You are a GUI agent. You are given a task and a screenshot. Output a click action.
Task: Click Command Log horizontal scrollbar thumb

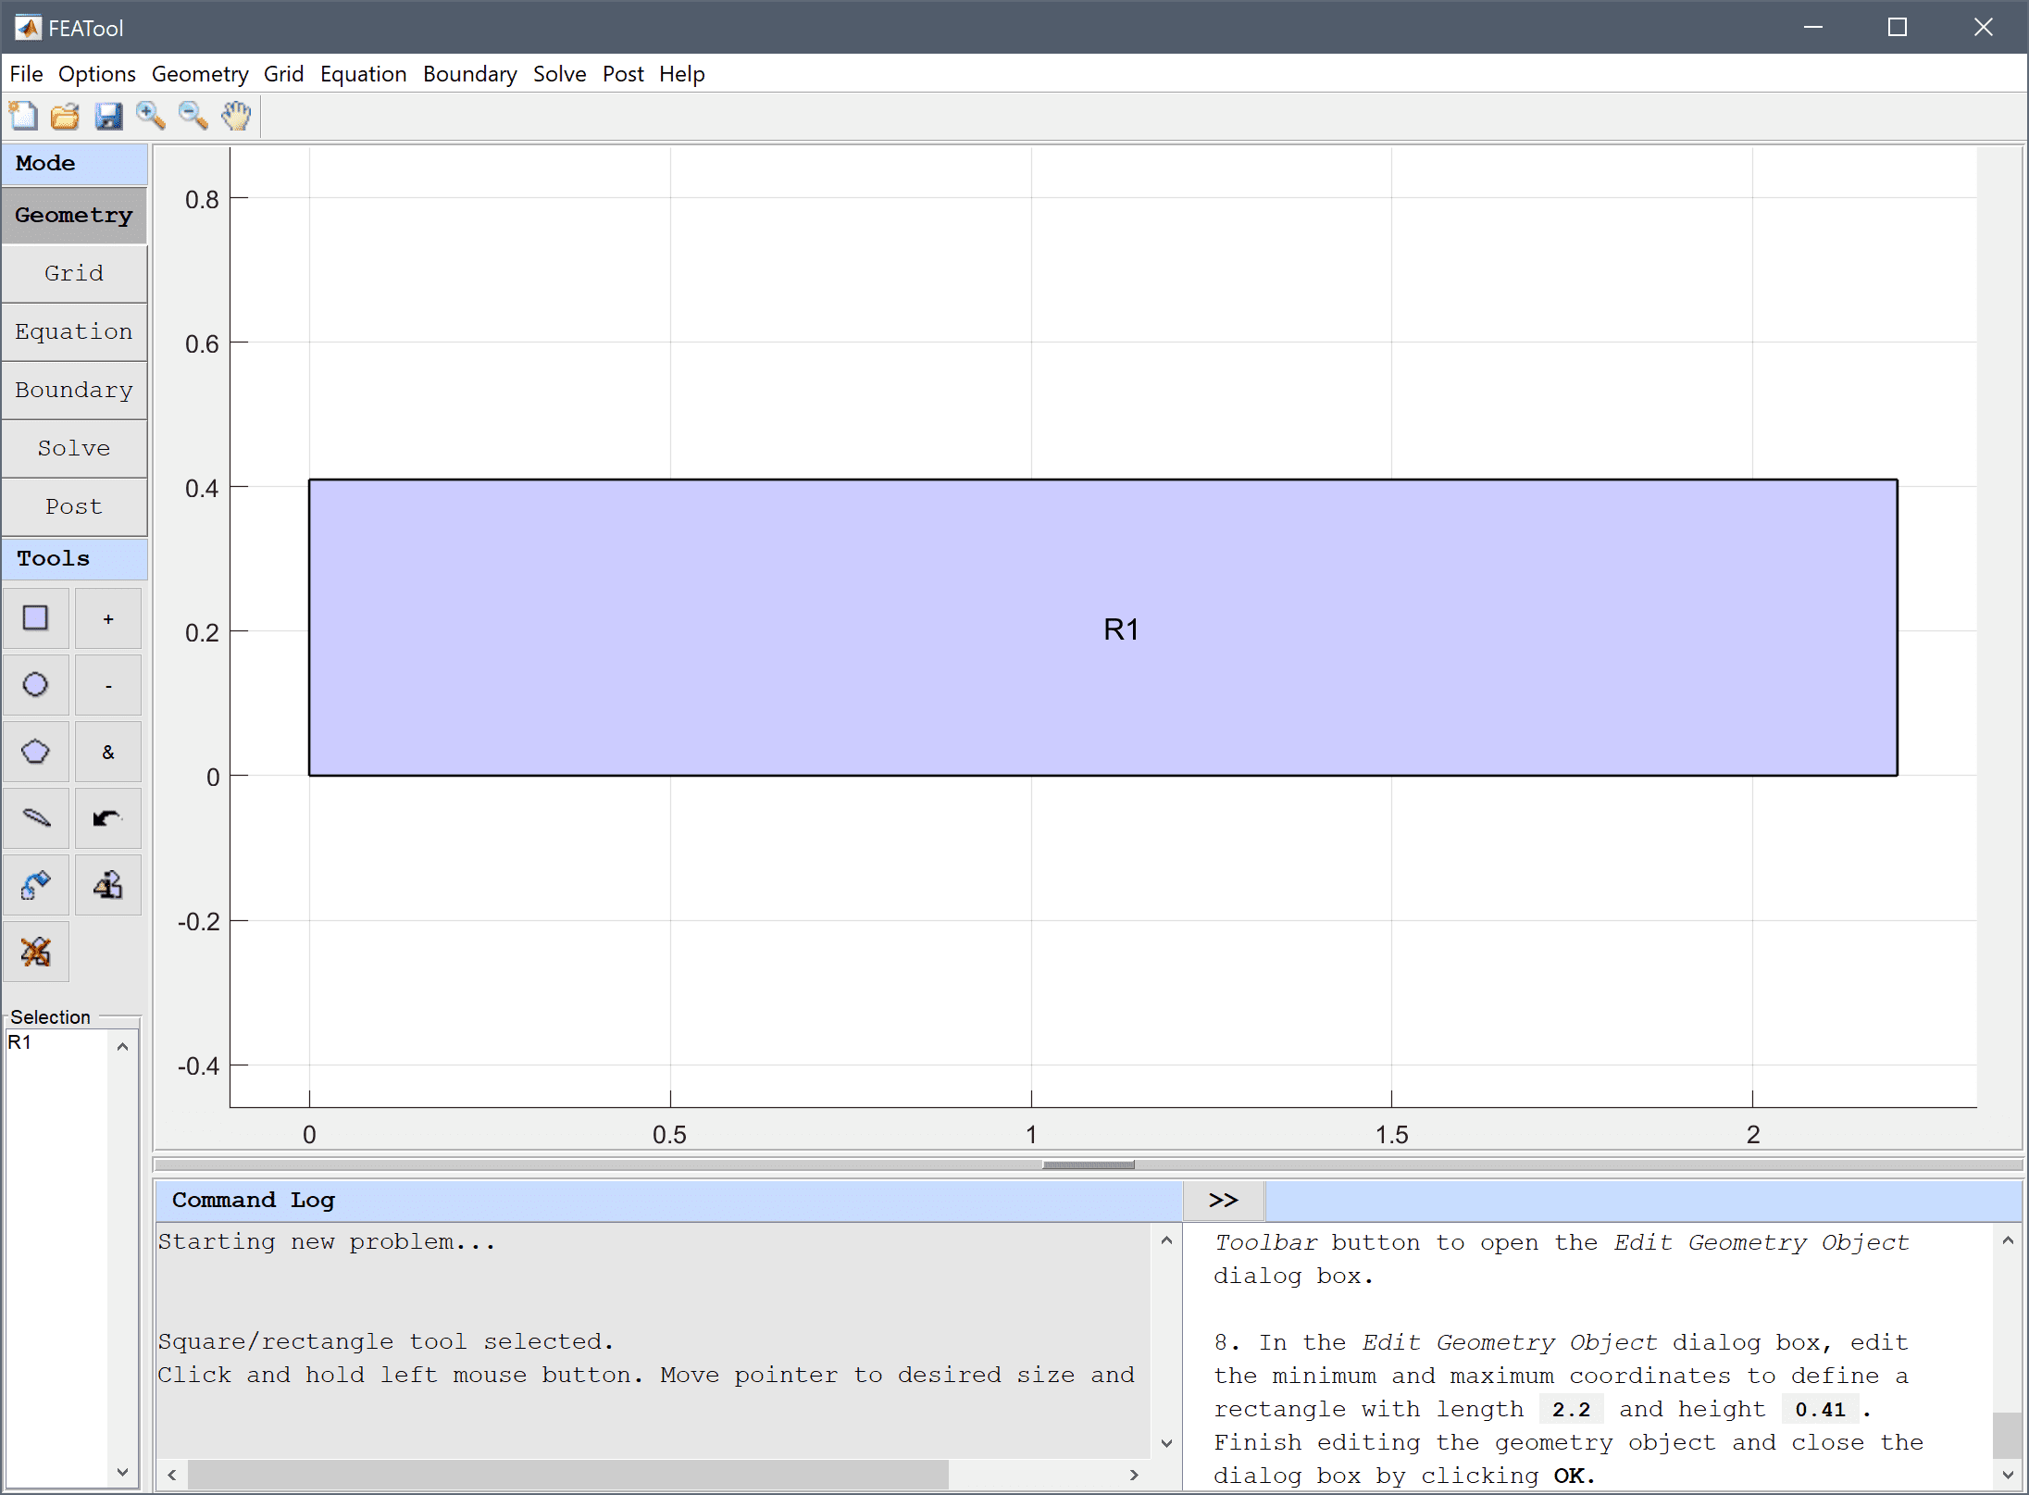[568, 1475]
